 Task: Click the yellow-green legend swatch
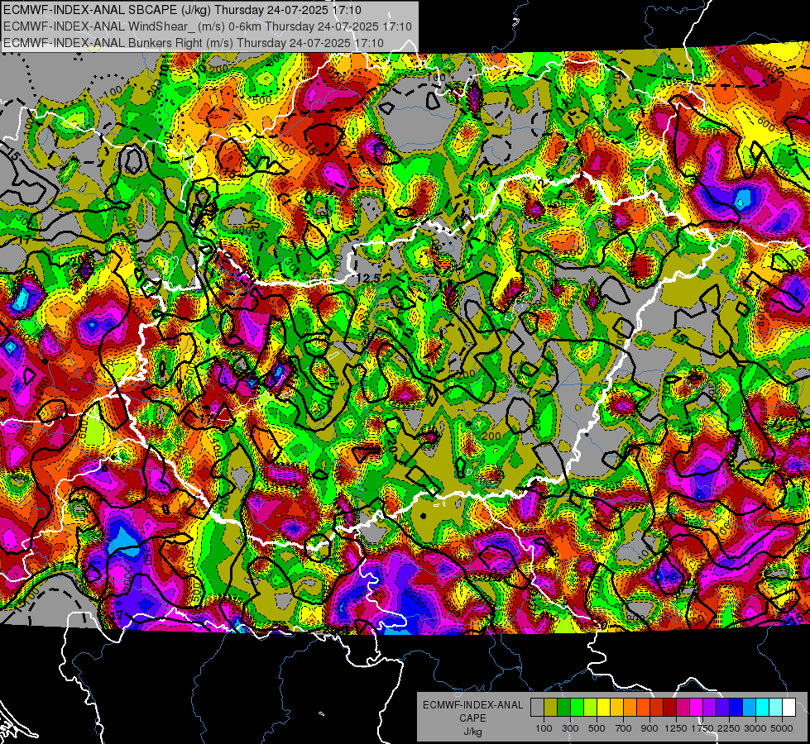click(x=591, y=708)
